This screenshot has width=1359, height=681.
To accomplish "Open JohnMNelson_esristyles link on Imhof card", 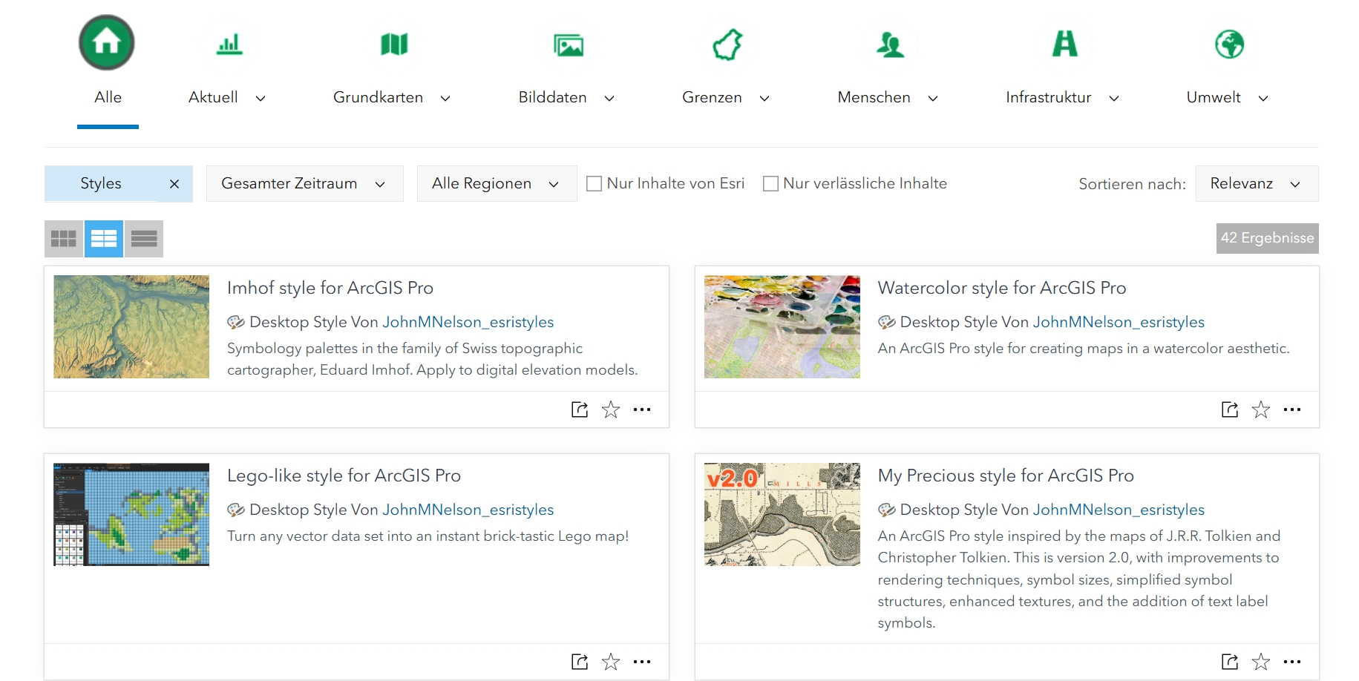I will (468, 322).
